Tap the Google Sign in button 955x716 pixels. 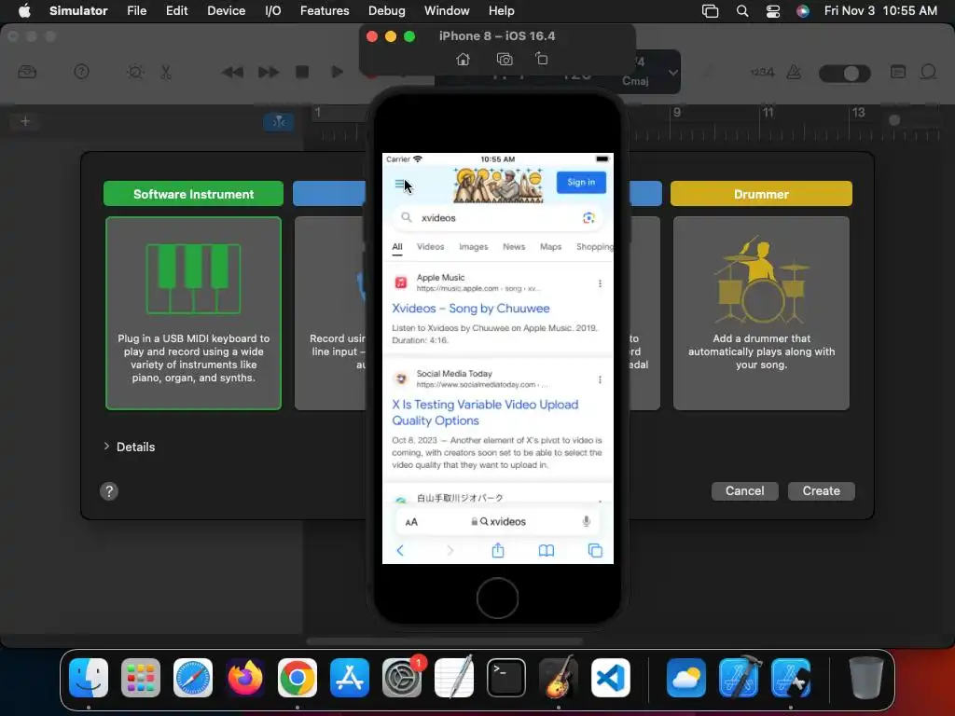(581, 182)
